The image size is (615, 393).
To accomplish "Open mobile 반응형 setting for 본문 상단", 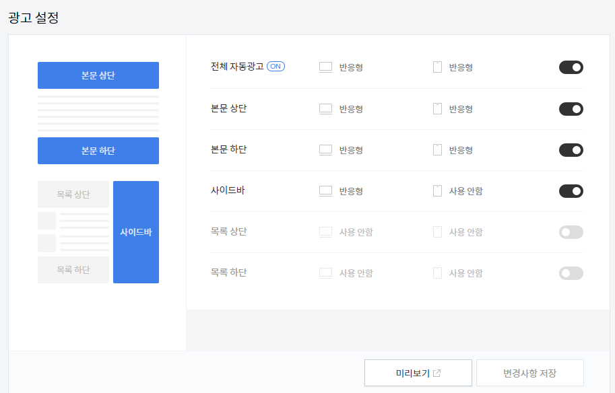I will click(461, 109).
